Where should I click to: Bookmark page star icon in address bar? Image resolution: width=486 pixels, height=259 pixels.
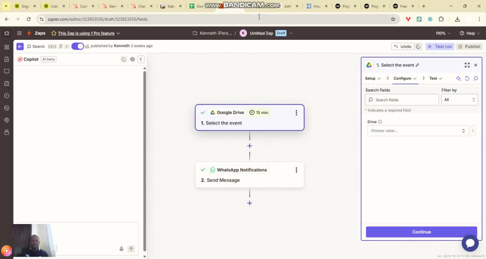[393, 19]
